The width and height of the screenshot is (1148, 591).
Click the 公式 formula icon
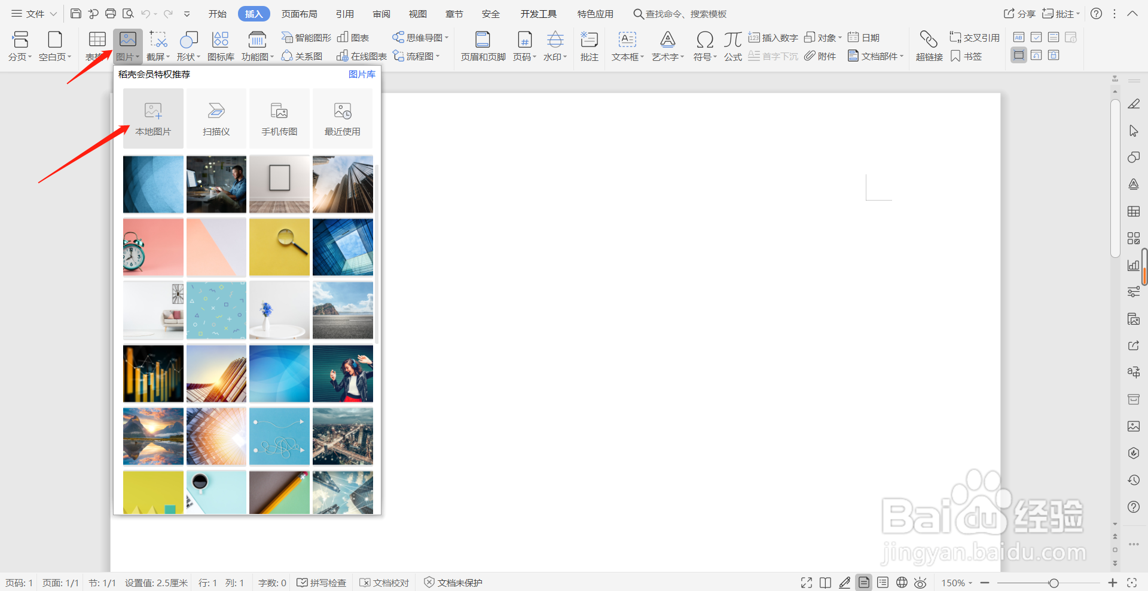733,47
